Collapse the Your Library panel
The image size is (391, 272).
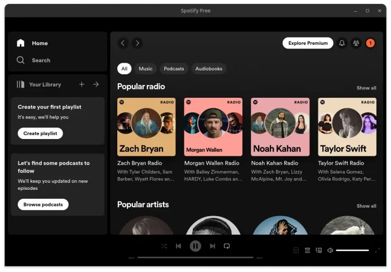pyautogui.click(x=21, y=84)
